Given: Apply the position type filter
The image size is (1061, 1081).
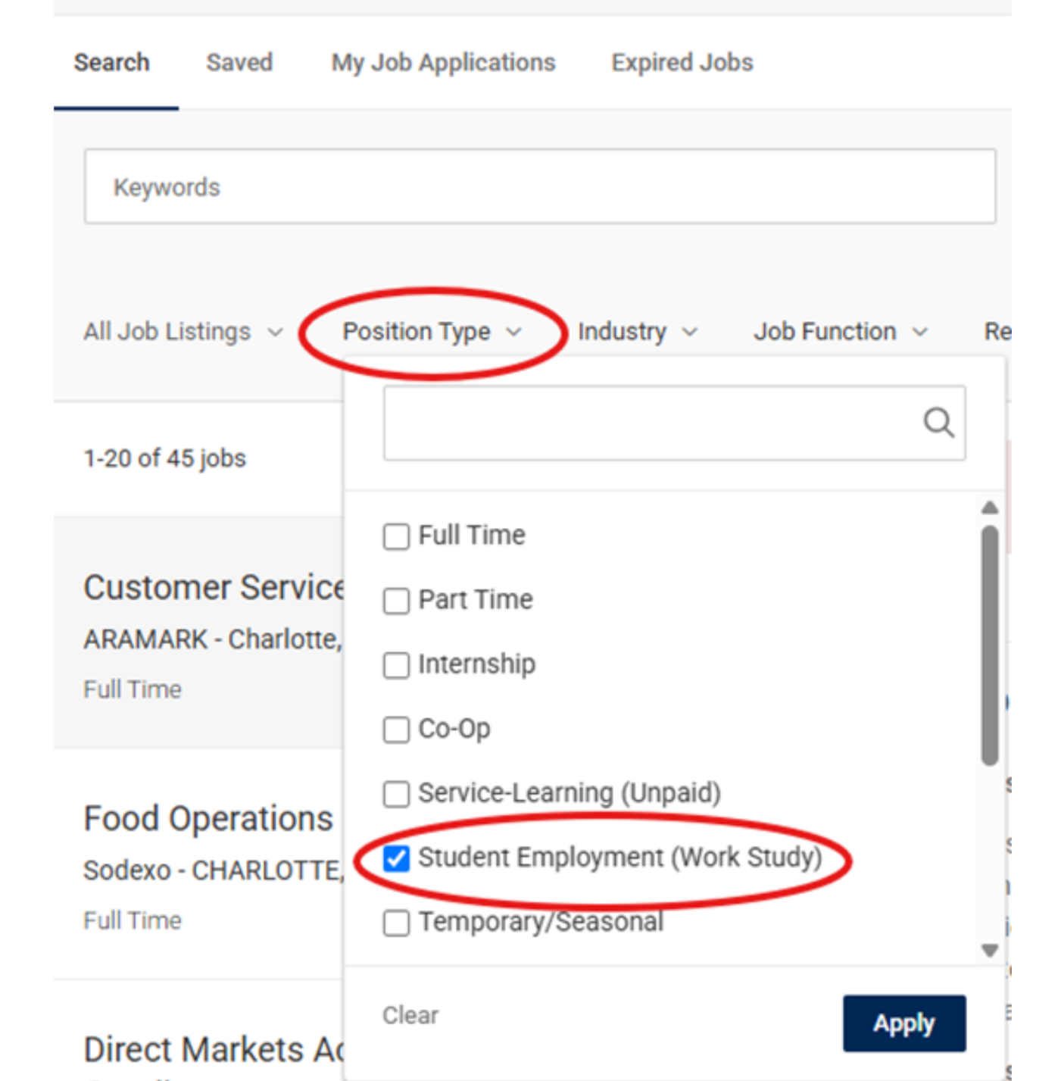Looking at the screenshot, I should tap(904, 1023).
